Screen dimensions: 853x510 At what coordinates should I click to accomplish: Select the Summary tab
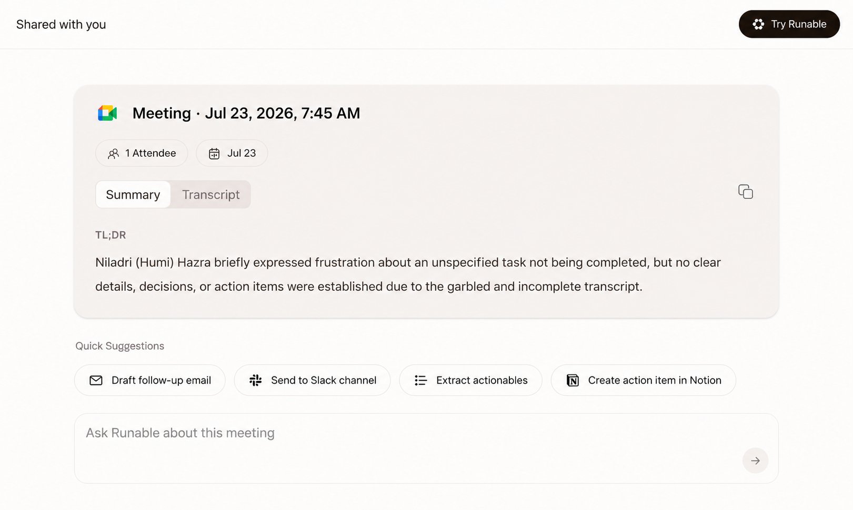click(133, 195)
